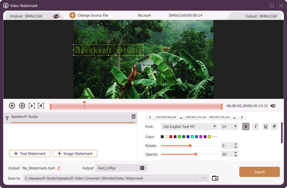Select the Apeaksoft Studio text watermark row
The height and width of the screenshot is (188, 287).
coord(70,118)
